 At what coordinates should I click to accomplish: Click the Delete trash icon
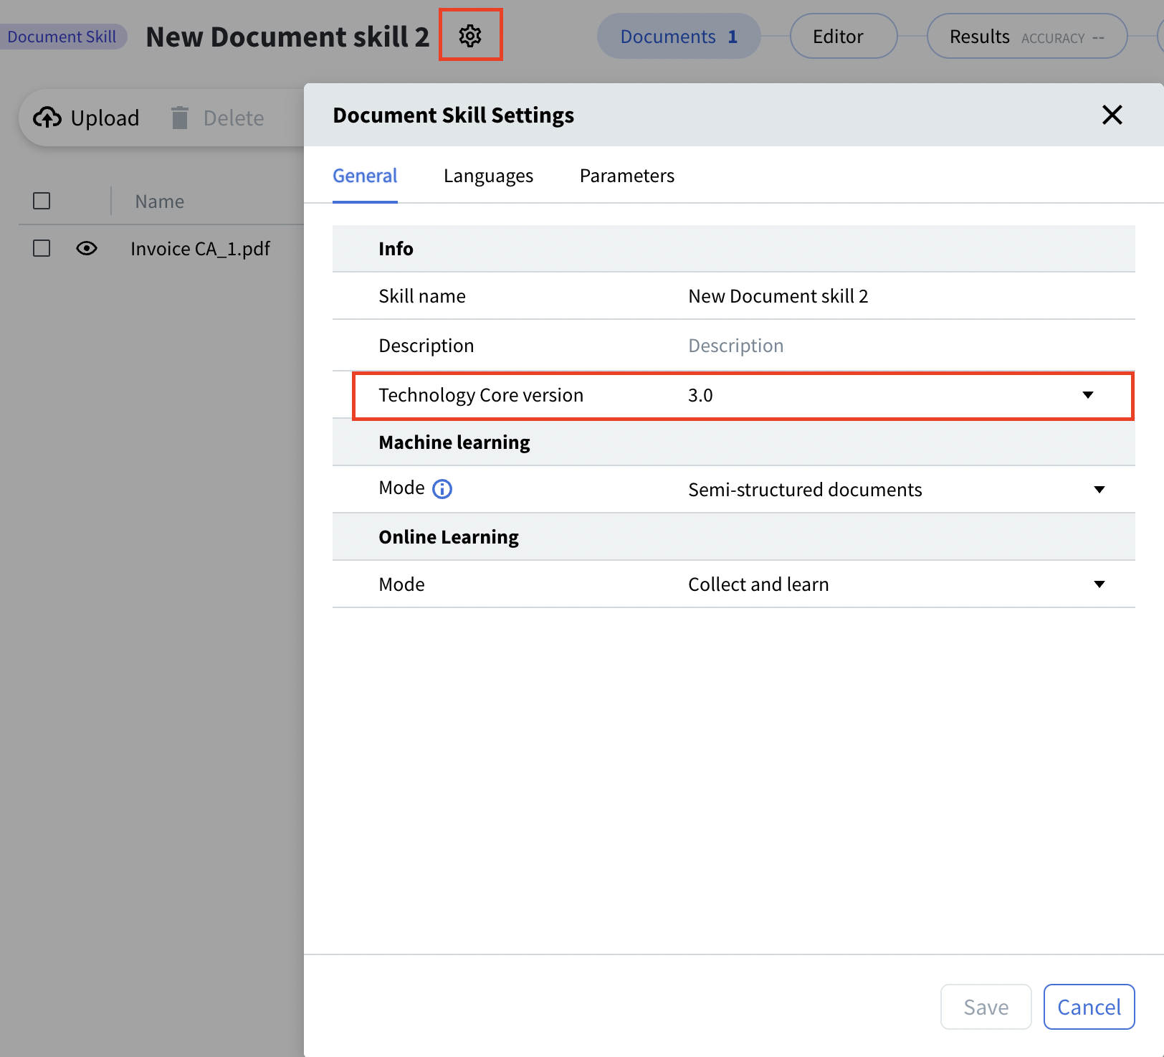tap(180, 118)
